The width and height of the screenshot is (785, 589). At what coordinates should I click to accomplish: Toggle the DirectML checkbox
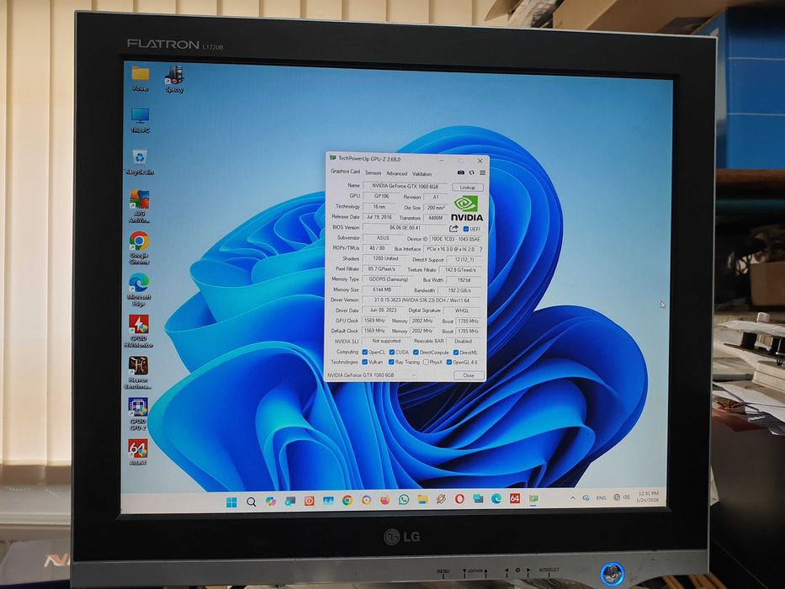coord(456,353)
